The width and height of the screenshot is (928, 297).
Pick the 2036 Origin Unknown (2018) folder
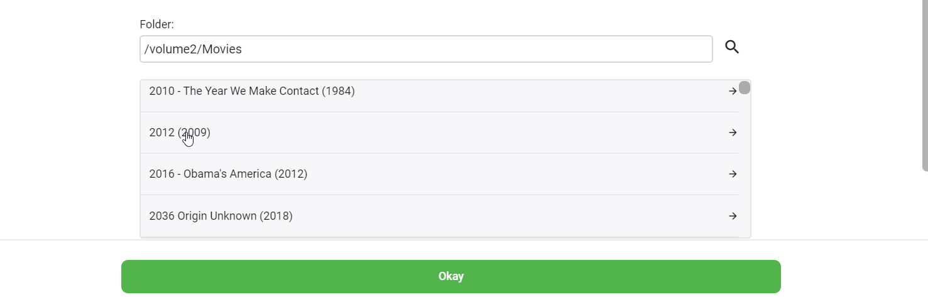(221, 216)
